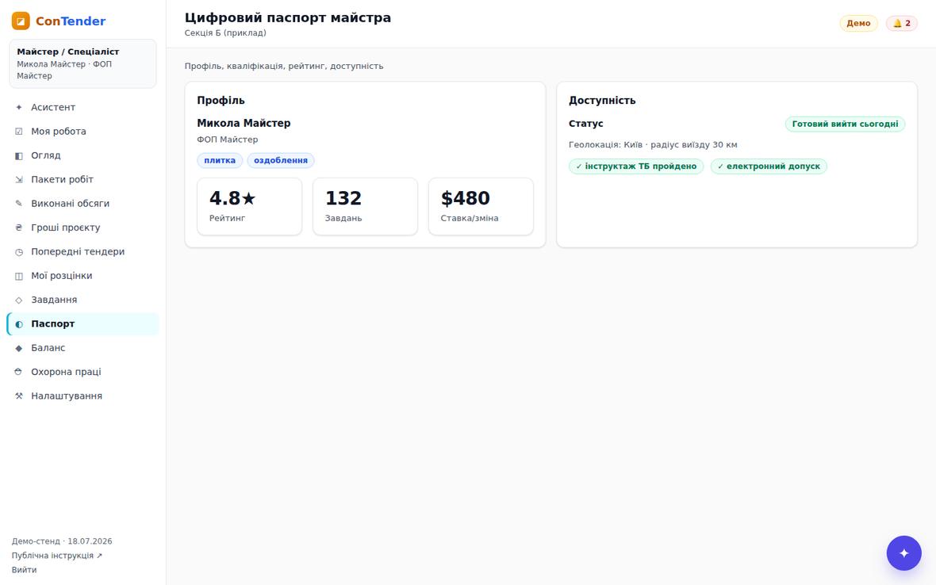Image resolution: width=936 pixels, height=585 pixels.
Task: Click the 4.8★ rating card
Action: tap(250, 206)
